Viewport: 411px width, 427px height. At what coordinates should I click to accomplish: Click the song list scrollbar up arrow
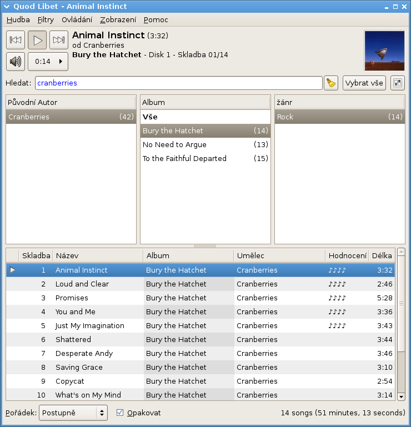(x=401, y=252)
